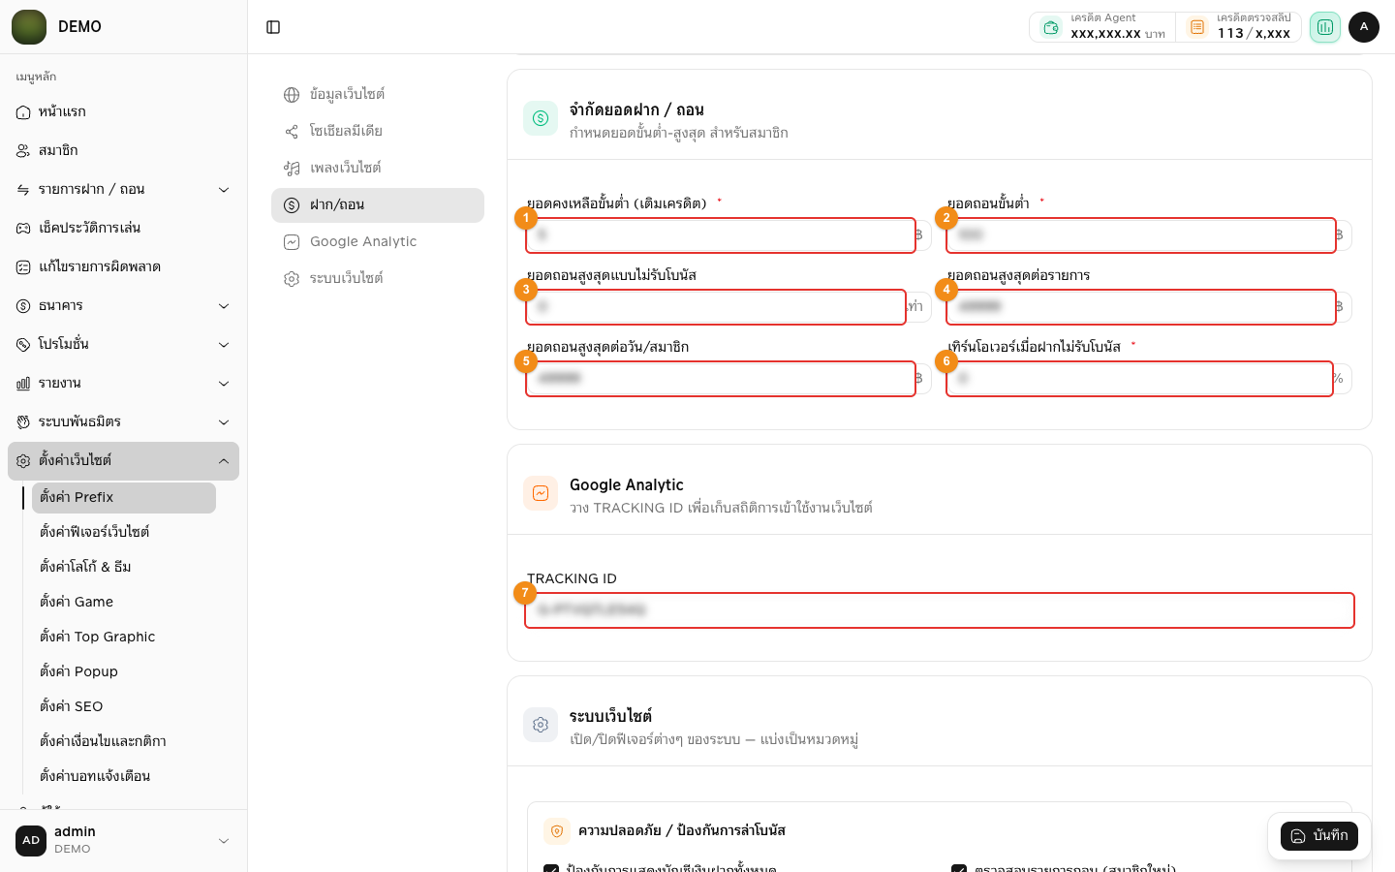
Task: Save settings with the บันทึก button
Action: [1319, 836]
